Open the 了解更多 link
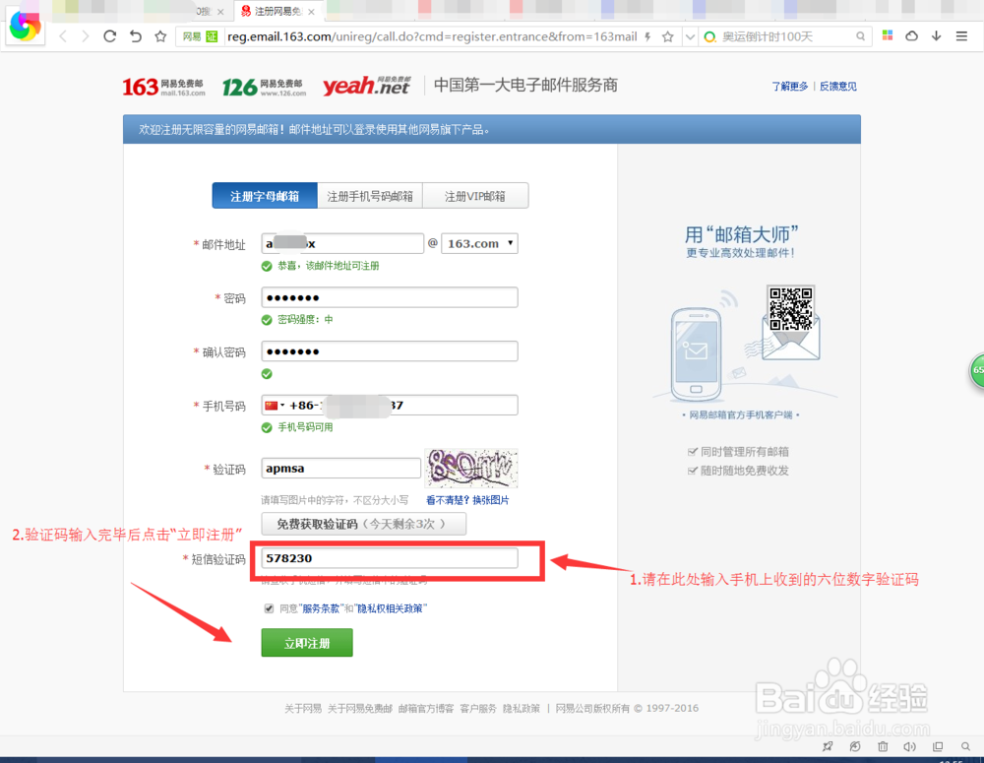This screenshot has height=763, width=984. (x=790, y=86)
